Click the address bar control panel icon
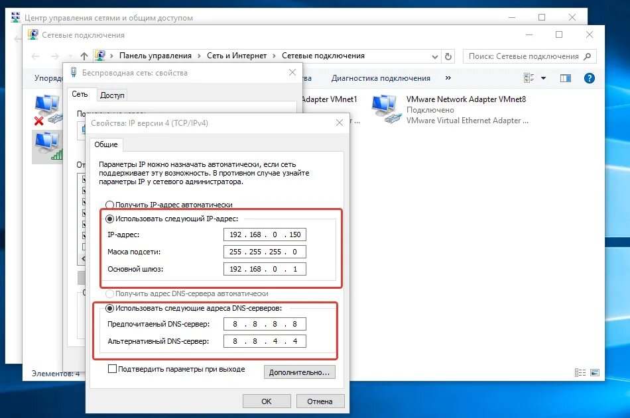630x418 pixels. [100, 56]
